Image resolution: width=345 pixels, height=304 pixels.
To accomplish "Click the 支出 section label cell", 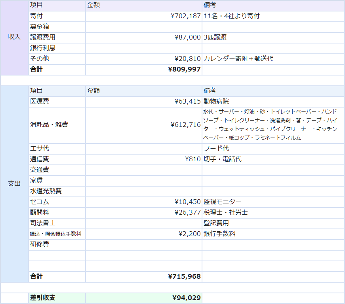I will coord(14,184).
